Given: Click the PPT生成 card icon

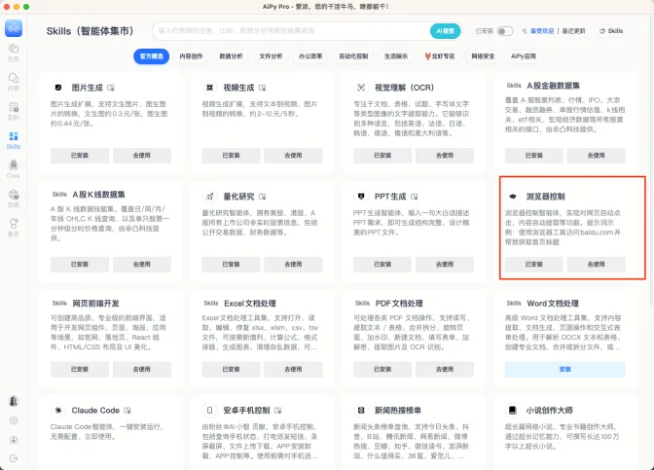Looking at the screenshot, I should point(361,197).
